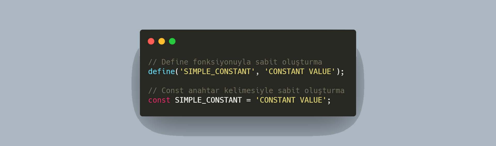Click the word oluşturma in second comment
Screen dimensions: 496x146
(324, 91)
